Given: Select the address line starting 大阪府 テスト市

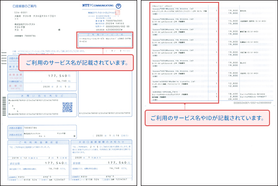Looking at the screenshot, I should pos(35,16).
